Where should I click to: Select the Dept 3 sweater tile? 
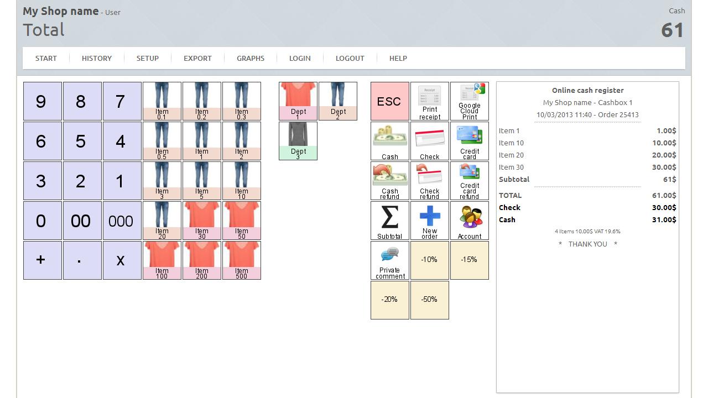pyautogui.click(x=298, y=141)
